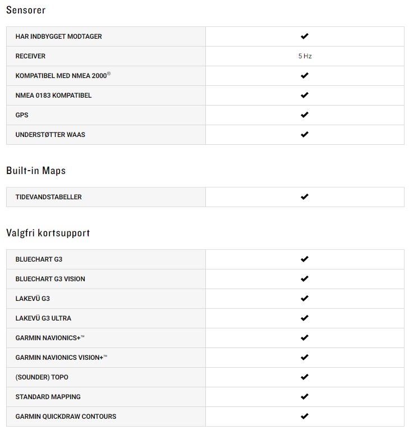Click the GPS row checkmark
This screenshot has width=409, height=430.
click(x=305, y=115)
